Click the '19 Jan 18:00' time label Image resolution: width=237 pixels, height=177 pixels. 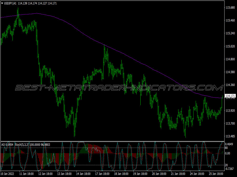pos(140,174)
